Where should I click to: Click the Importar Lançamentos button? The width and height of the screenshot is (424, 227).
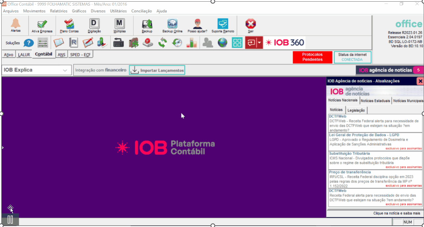[x=157, y=70]
